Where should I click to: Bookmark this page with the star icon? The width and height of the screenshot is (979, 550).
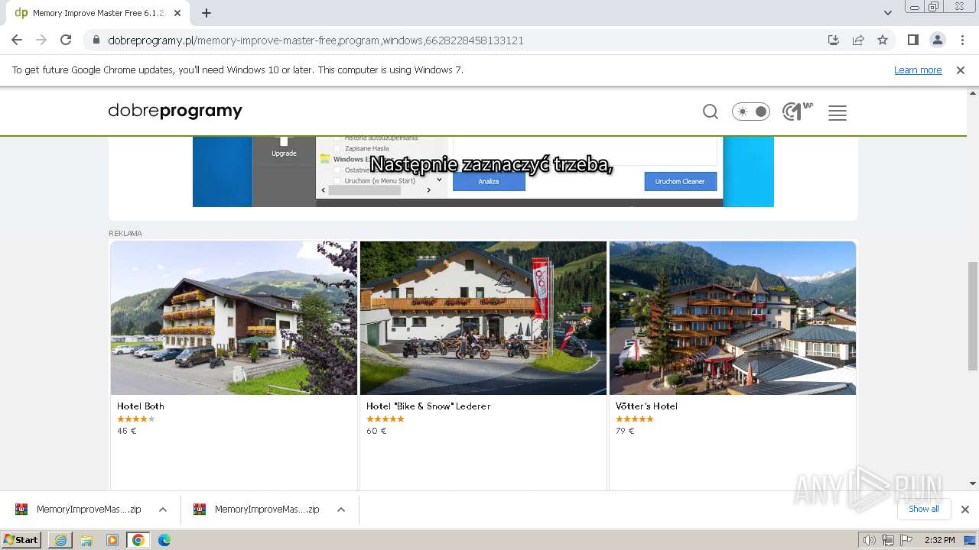point(883,40)
